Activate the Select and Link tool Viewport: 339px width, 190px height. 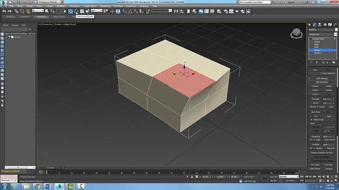click(x=16, y=11)
